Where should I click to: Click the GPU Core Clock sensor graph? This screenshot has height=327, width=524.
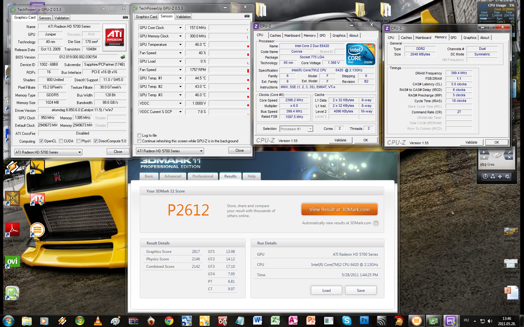click(229, 28)
